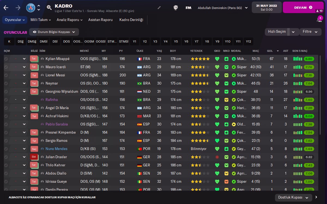Image resolution: width=327 pixels, height=204 pixels.
Task: Tick Rafinha's selection circle
Action: [x=6, y=100]
